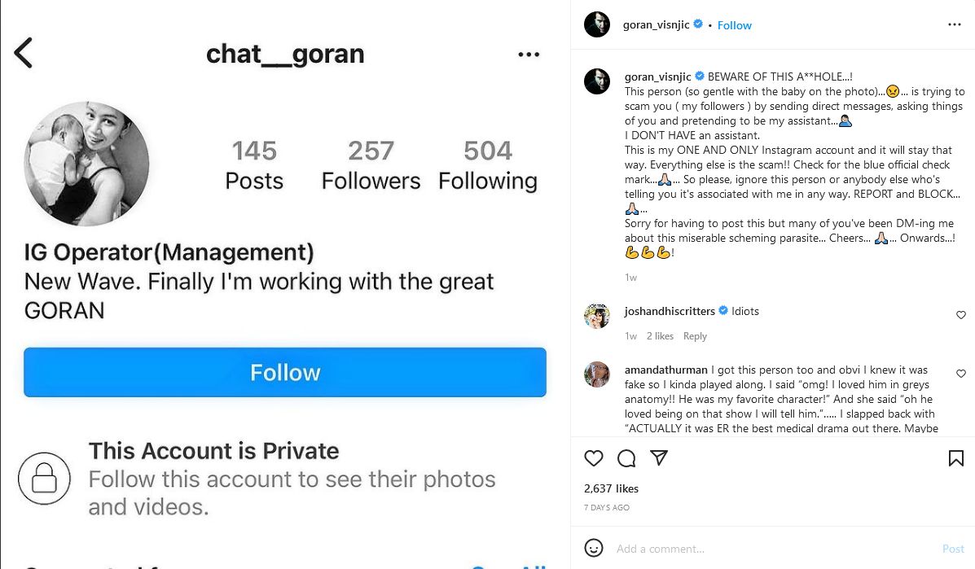The height and width of the screenshot is (569, 975).
Task: Go back using the left chevron
Action: point(24,53)
